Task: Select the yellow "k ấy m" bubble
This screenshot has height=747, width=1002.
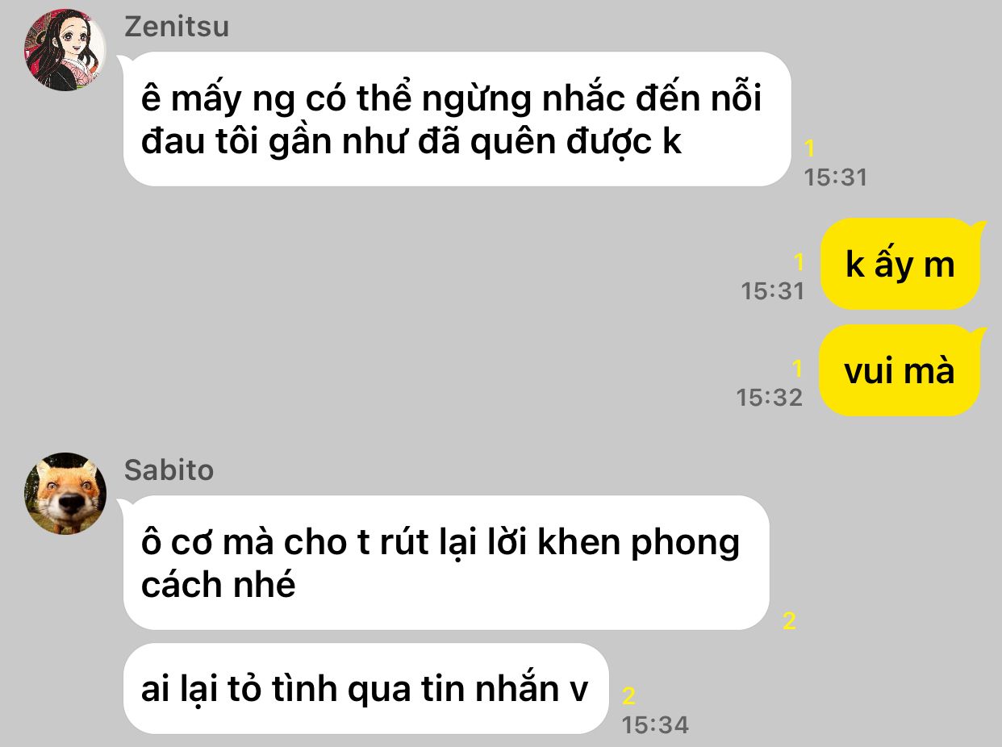Action: pyautogui.click(x=900, y=265)
